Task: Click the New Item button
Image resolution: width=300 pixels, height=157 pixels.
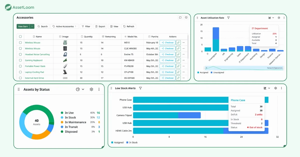Action: [x=23, y=26]
